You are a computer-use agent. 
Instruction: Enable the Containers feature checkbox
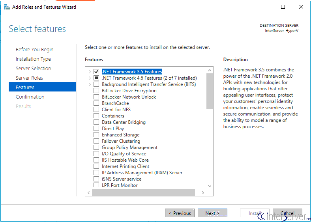[x=96, y=116]
